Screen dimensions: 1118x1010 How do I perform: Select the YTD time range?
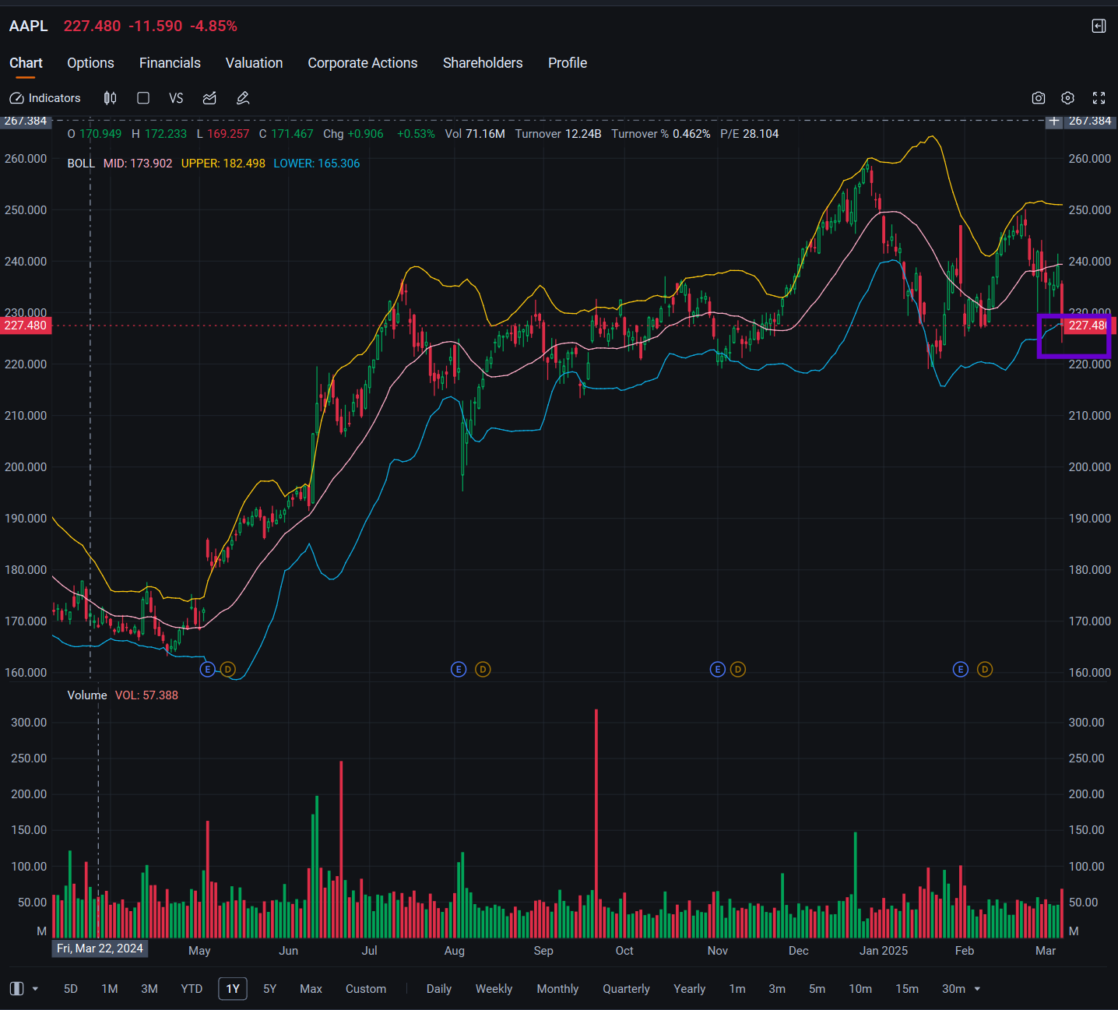[x=192, y=989]
